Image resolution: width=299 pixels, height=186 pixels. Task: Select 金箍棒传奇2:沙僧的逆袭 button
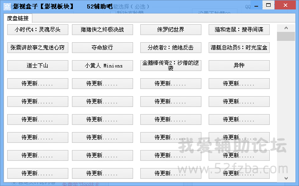point(170,66)
